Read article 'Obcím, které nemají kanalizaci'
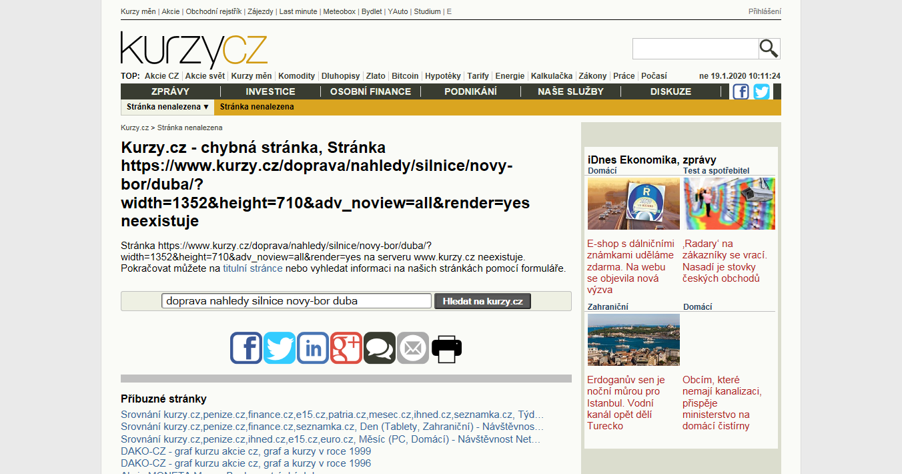 tap(722, 403)
